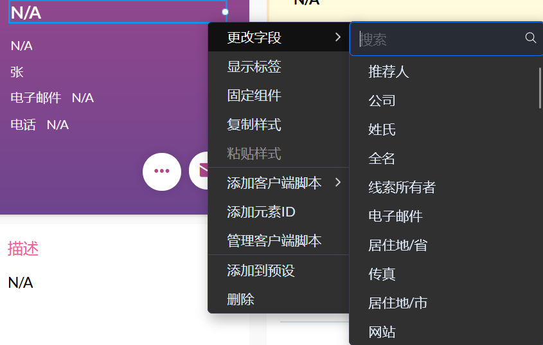
Task: Choose 删除 to remove the component
Action: click(240, 299)
